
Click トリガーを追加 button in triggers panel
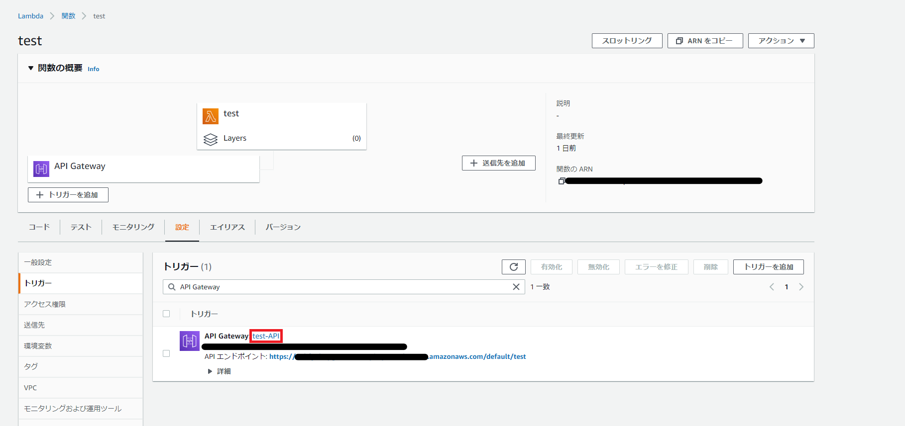coord(769,267)
